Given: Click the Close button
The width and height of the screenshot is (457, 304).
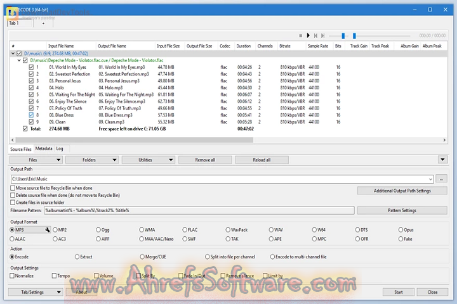Looking at the screenshot, I should (432, 292).
